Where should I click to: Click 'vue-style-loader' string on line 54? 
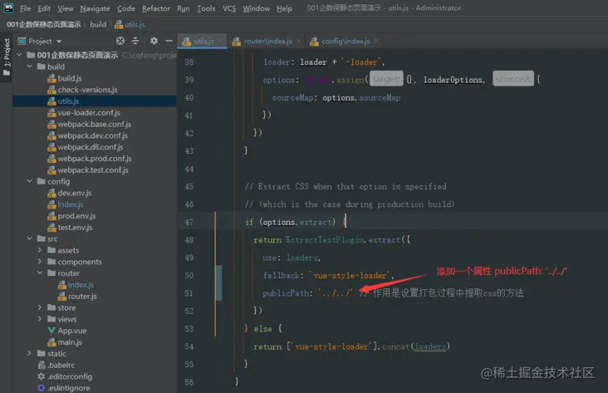click(x=331, y=346)
